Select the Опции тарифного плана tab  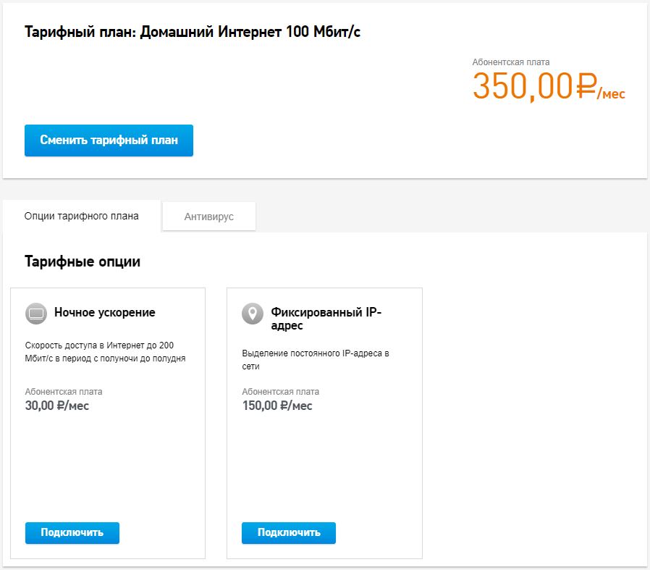click(x=81, y=216)
